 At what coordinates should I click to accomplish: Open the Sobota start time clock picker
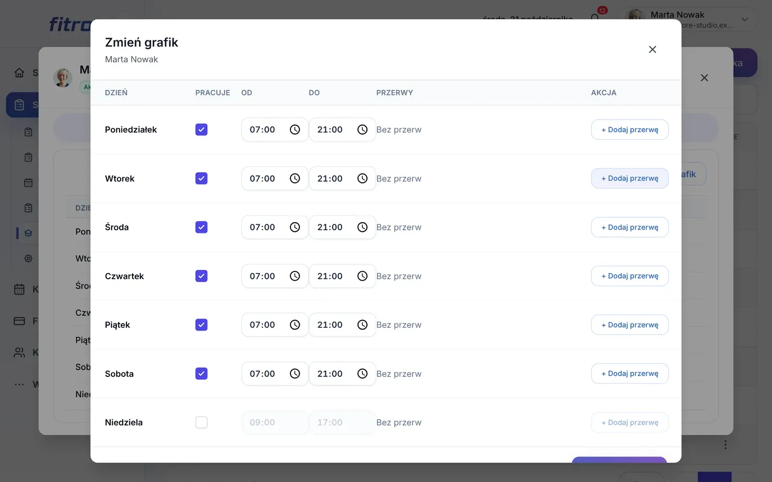(295, 374)
